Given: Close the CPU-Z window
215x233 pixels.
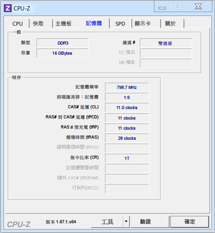Looking at the screenshot, I should 198,6.
